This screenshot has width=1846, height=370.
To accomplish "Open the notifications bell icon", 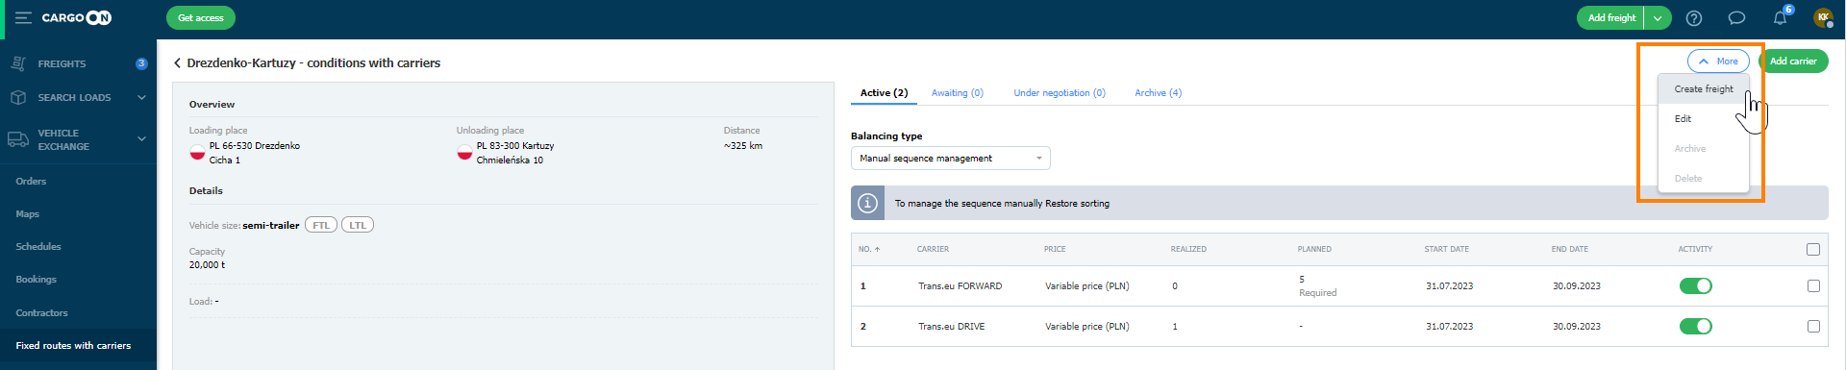I will coord(1780,17).
